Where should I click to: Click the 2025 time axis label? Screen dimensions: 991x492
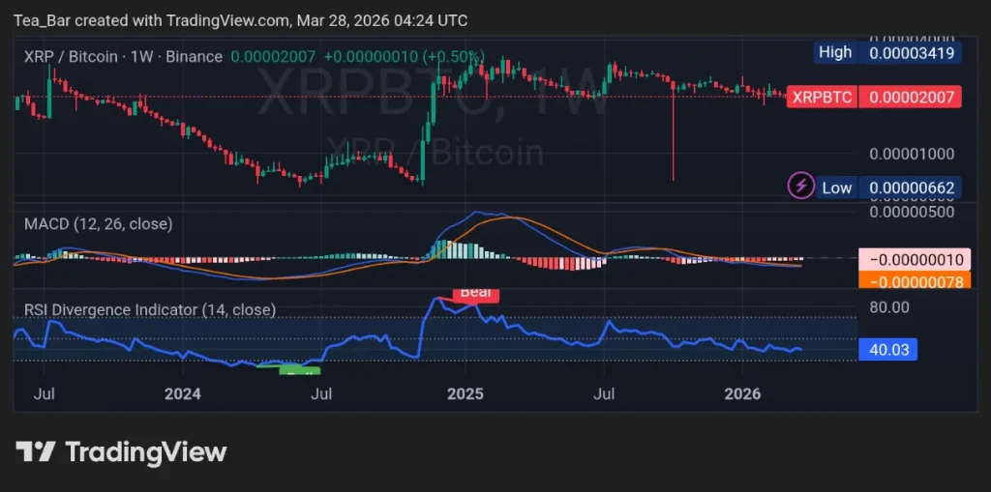(465, 394)
